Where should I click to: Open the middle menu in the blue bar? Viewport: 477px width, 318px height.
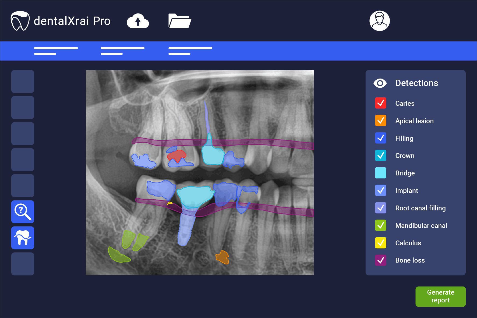pos(122,51)
